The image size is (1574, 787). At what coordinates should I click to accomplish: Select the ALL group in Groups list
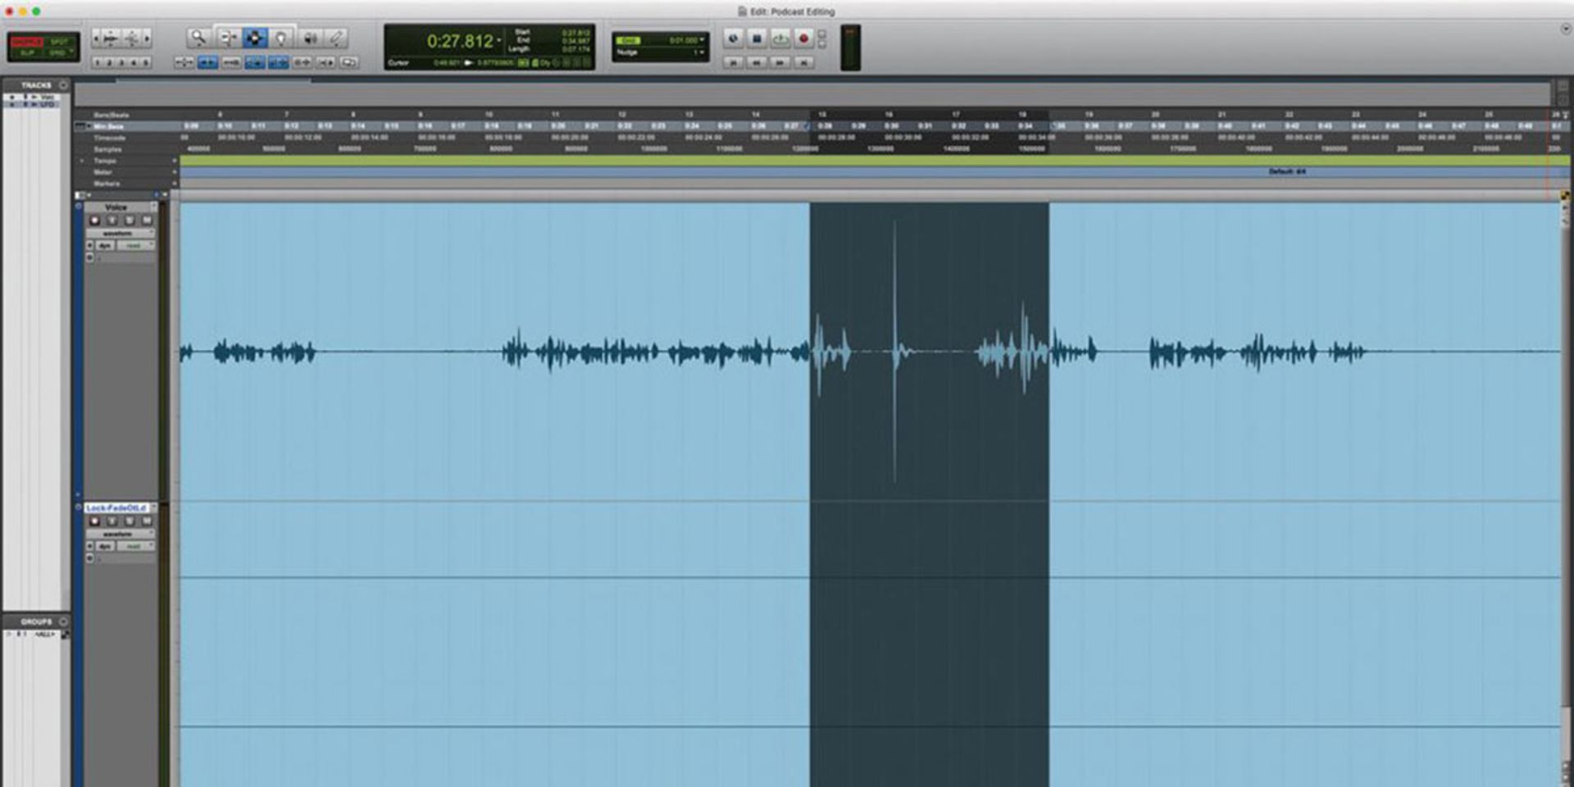(44, 635)
